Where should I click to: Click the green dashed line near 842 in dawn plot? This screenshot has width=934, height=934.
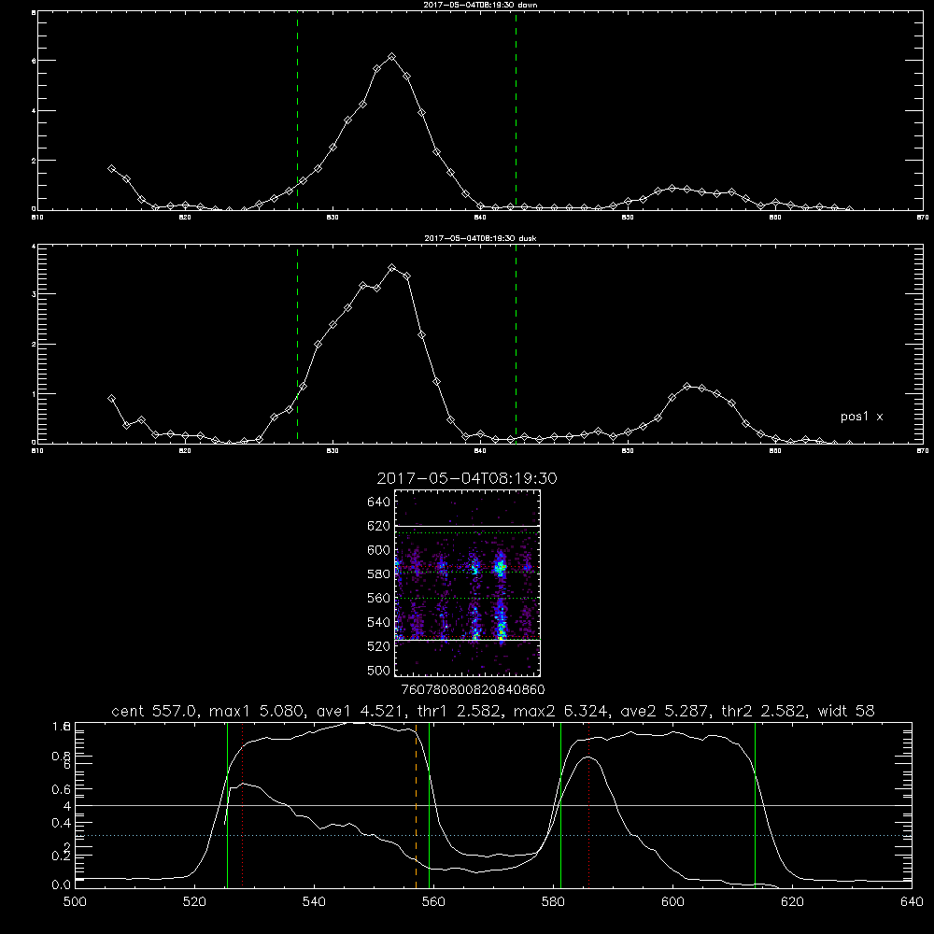pyautogui.click(x=516, y=111)
